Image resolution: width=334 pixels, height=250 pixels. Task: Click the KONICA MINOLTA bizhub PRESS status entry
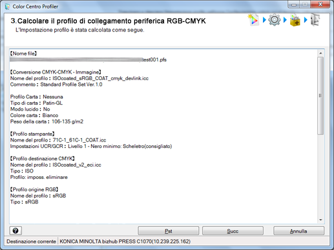125,242
